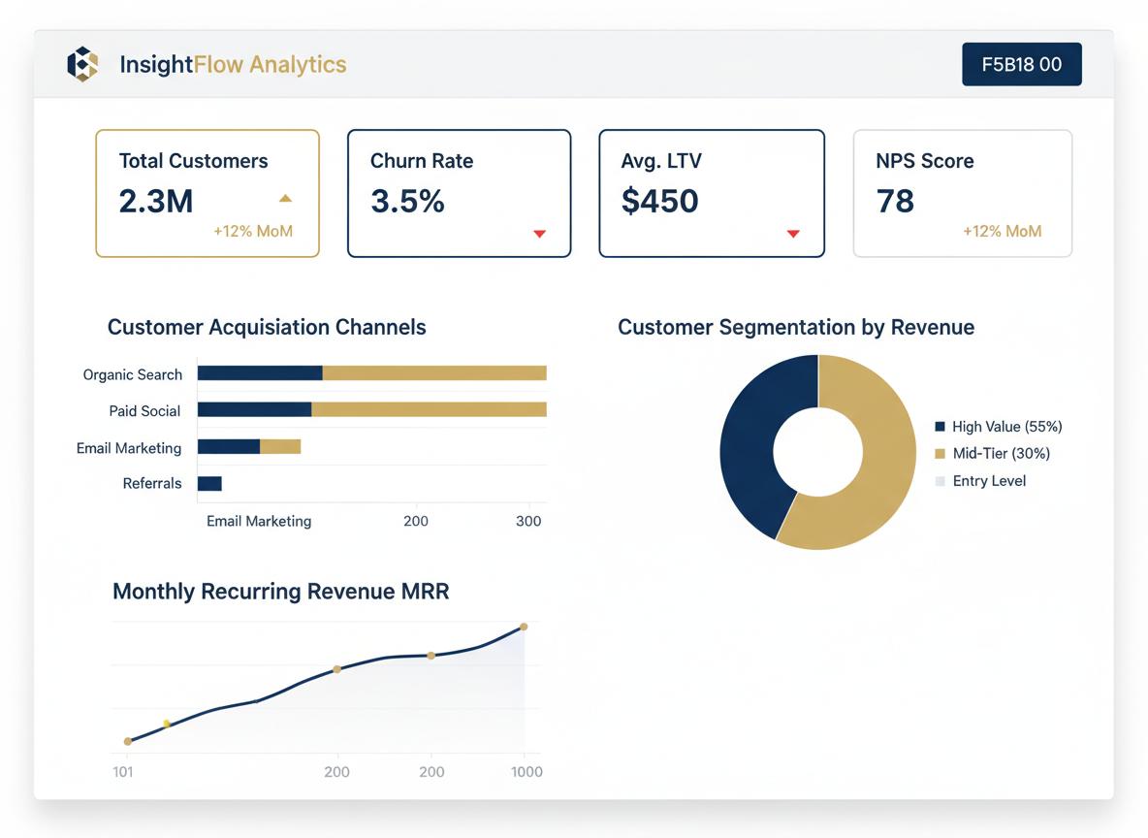The height and width of the screenshot is (838, 1148).
Task: Open the Avg. LTV card
Action: click(x=712, y=193)
